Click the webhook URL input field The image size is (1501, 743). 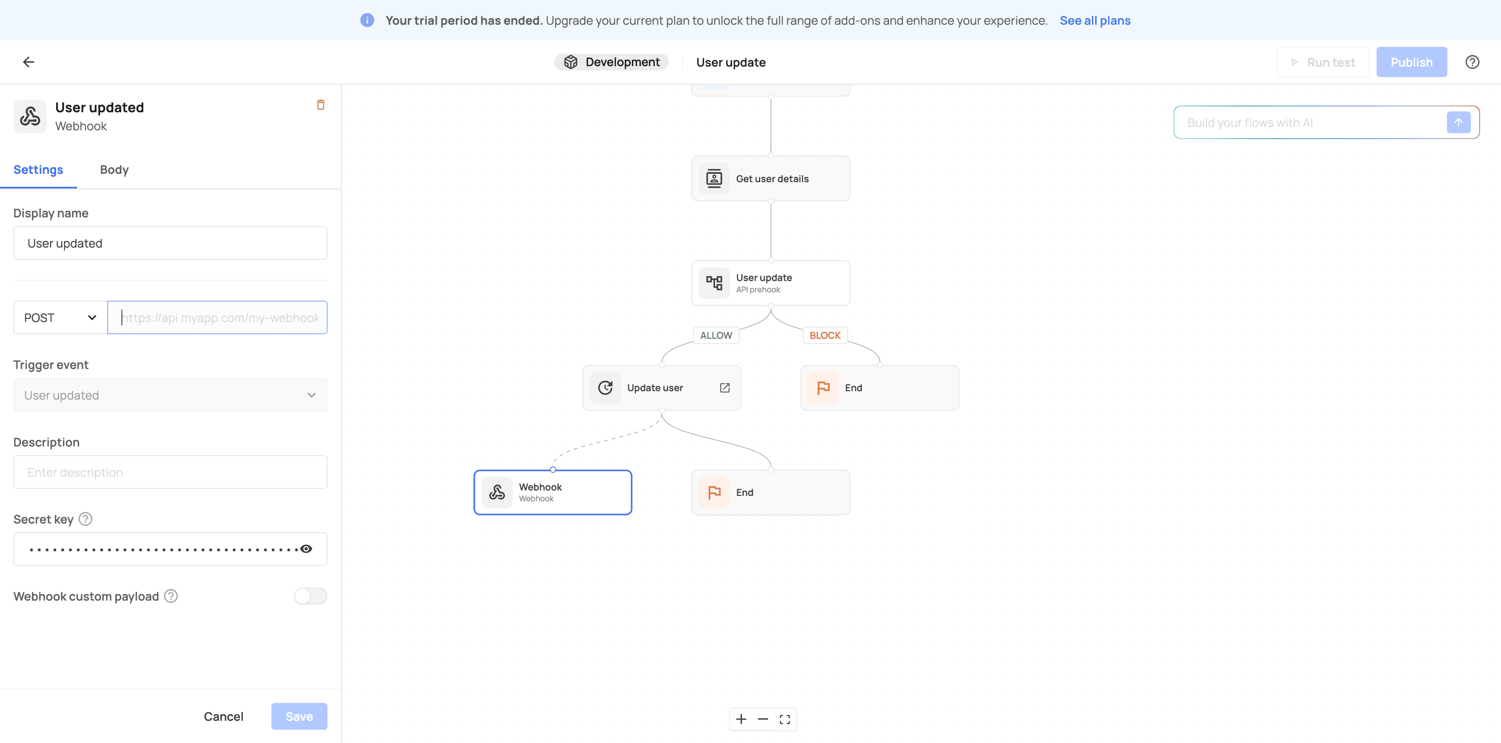(x=217, y=317)
